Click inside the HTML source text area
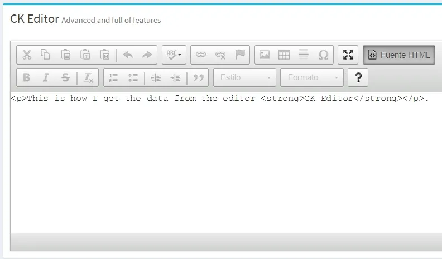Viewport: 442px width, 259px height. [x=226, y=162]
